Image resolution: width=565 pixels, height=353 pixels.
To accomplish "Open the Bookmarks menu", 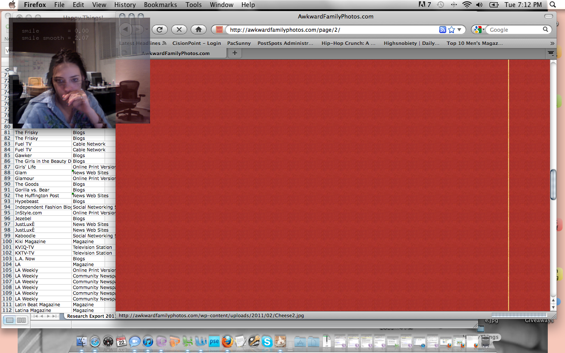I will pyautogui.click(x=160, y=5).
